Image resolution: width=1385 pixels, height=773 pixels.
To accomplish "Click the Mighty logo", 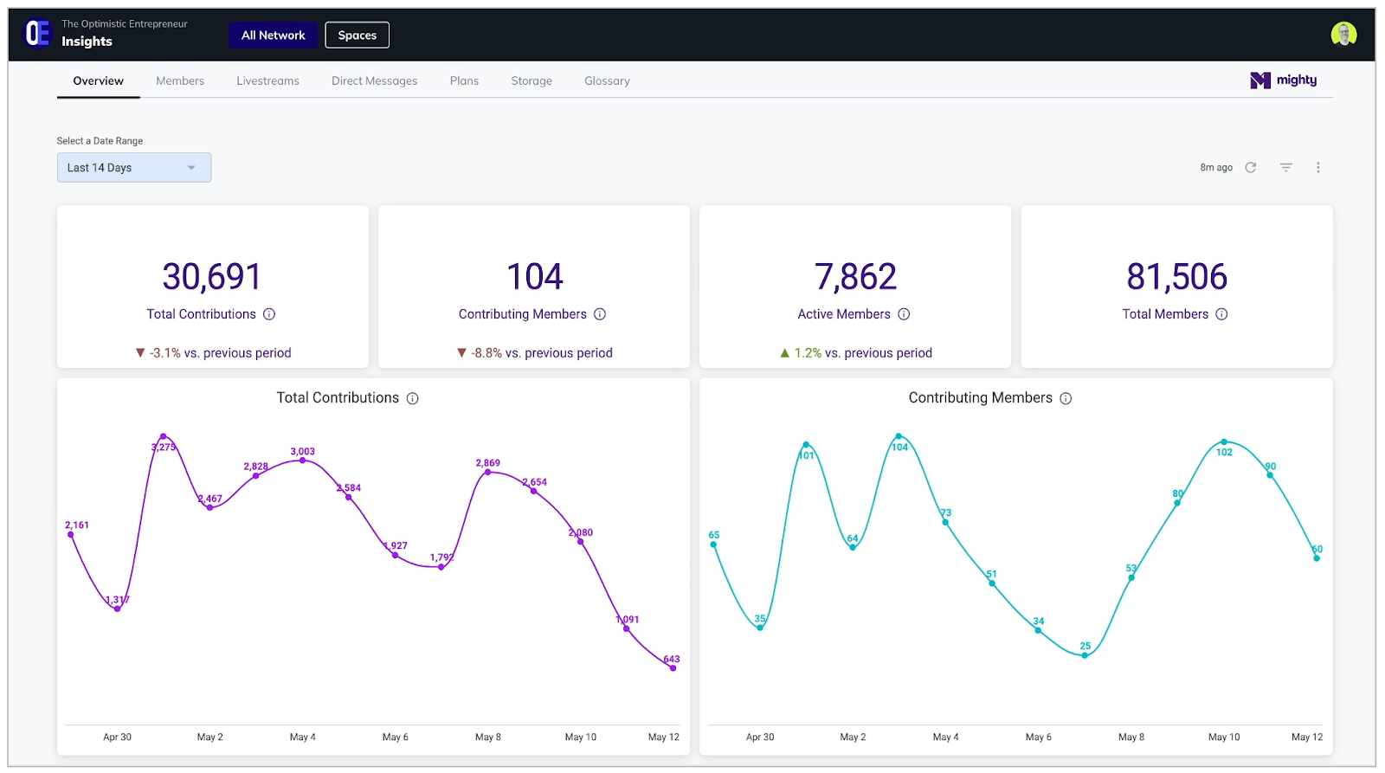I will coord(1284,81).
